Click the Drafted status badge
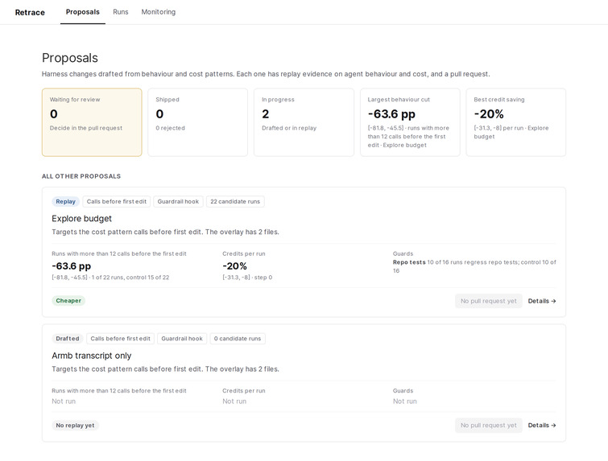Screen dimensions: 608x461 (68, 339)
